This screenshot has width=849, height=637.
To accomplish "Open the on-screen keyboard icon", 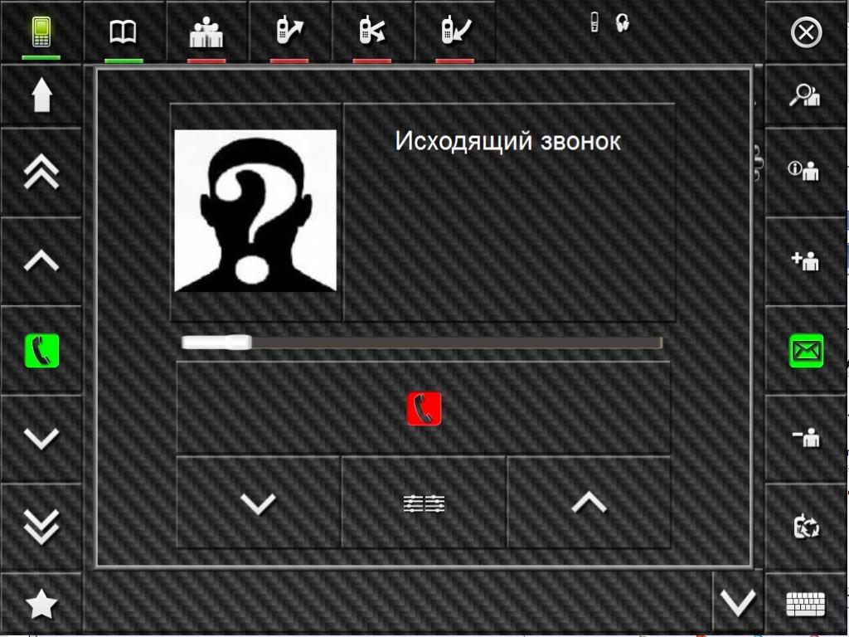I will coord(806,604).
